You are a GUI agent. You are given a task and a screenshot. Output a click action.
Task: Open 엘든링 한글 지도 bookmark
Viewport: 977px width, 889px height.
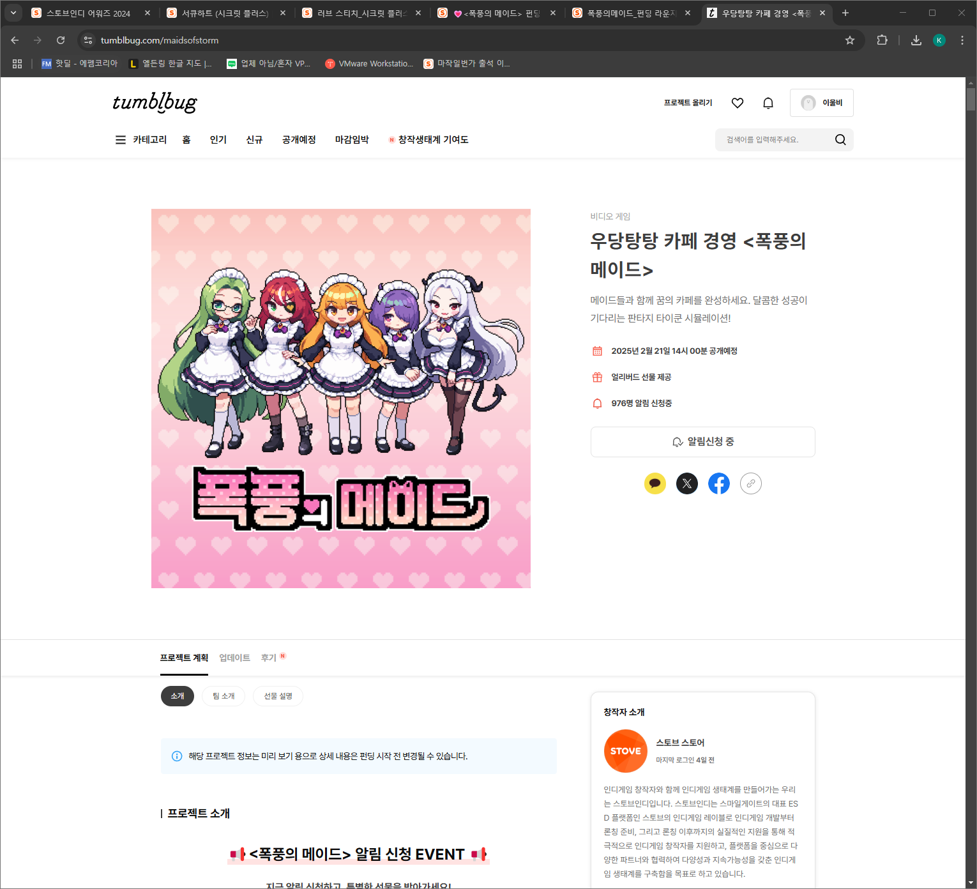tap(170, 64)
